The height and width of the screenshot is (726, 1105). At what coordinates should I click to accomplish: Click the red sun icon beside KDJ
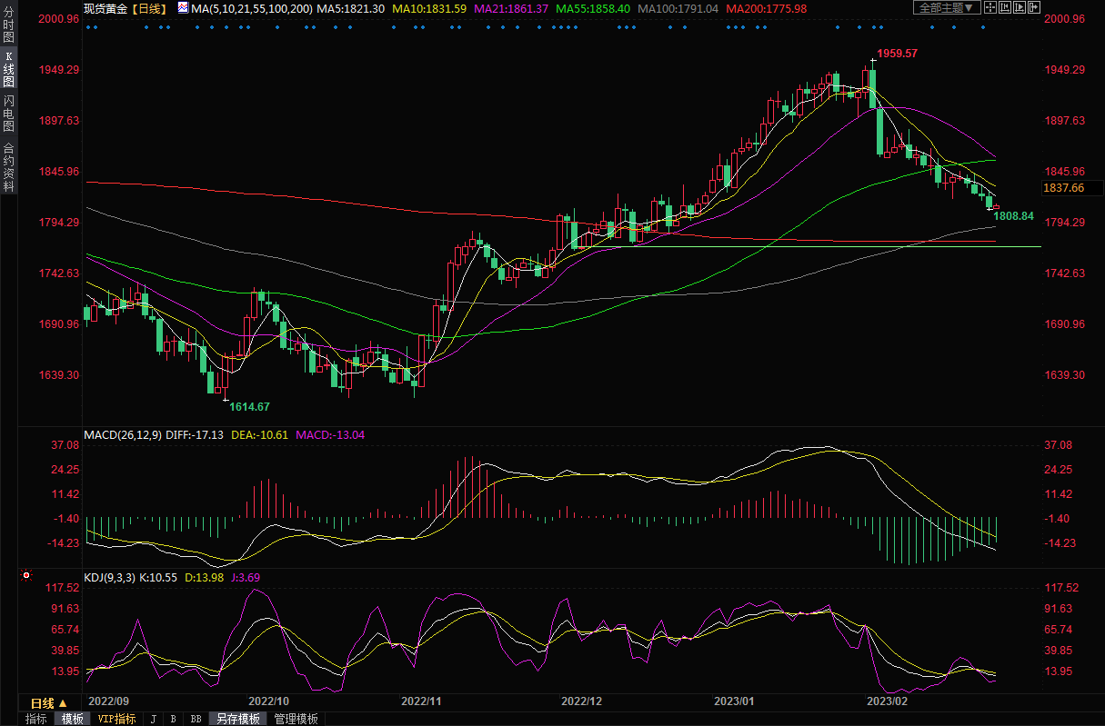[x=26, y=575]
